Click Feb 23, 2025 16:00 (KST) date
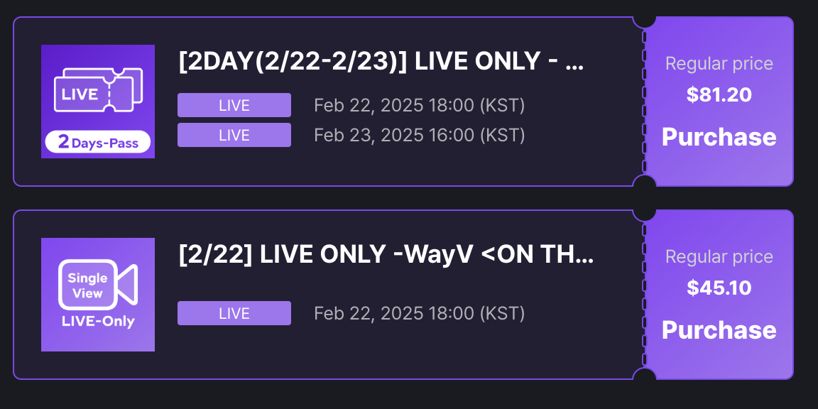 (x=419, y=135)
